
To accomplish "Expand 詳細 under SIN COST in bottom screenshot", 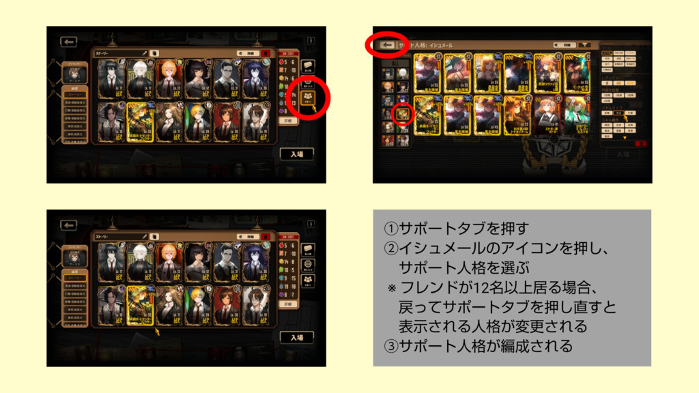I will pos(288,304).
